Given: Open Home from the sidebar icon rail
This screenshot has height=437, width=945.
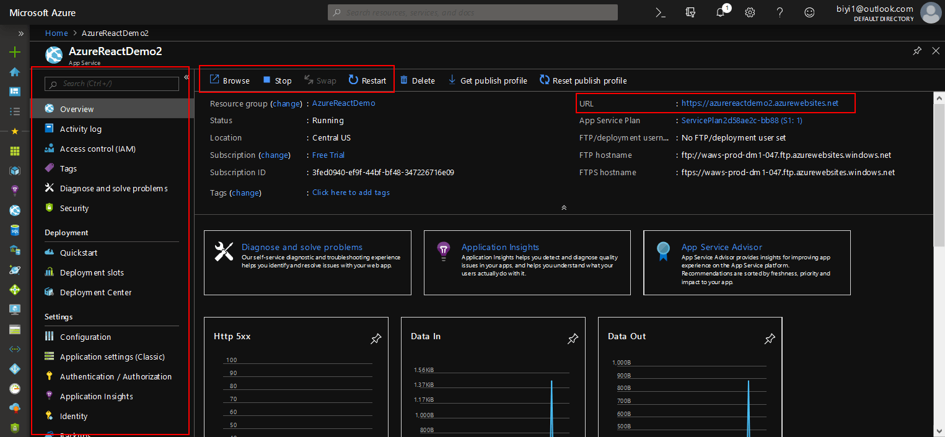Looking at the screenshot, I should click(x=14, y=72).
